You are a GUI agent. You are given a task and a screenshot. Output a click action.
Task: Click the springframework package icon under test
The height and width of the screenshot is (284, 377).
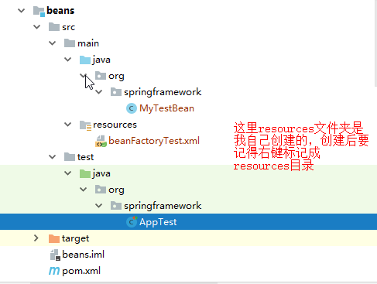pos(116,206)
